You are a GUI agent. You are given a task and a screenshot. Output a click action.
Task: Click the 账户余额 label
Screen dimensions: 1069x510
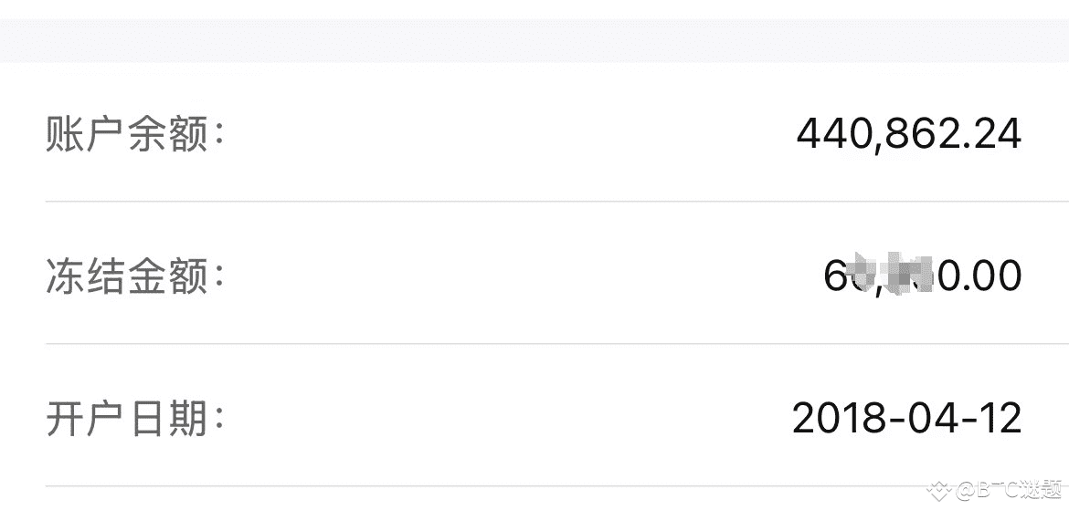pyautogui.click(x=135, y=133)
